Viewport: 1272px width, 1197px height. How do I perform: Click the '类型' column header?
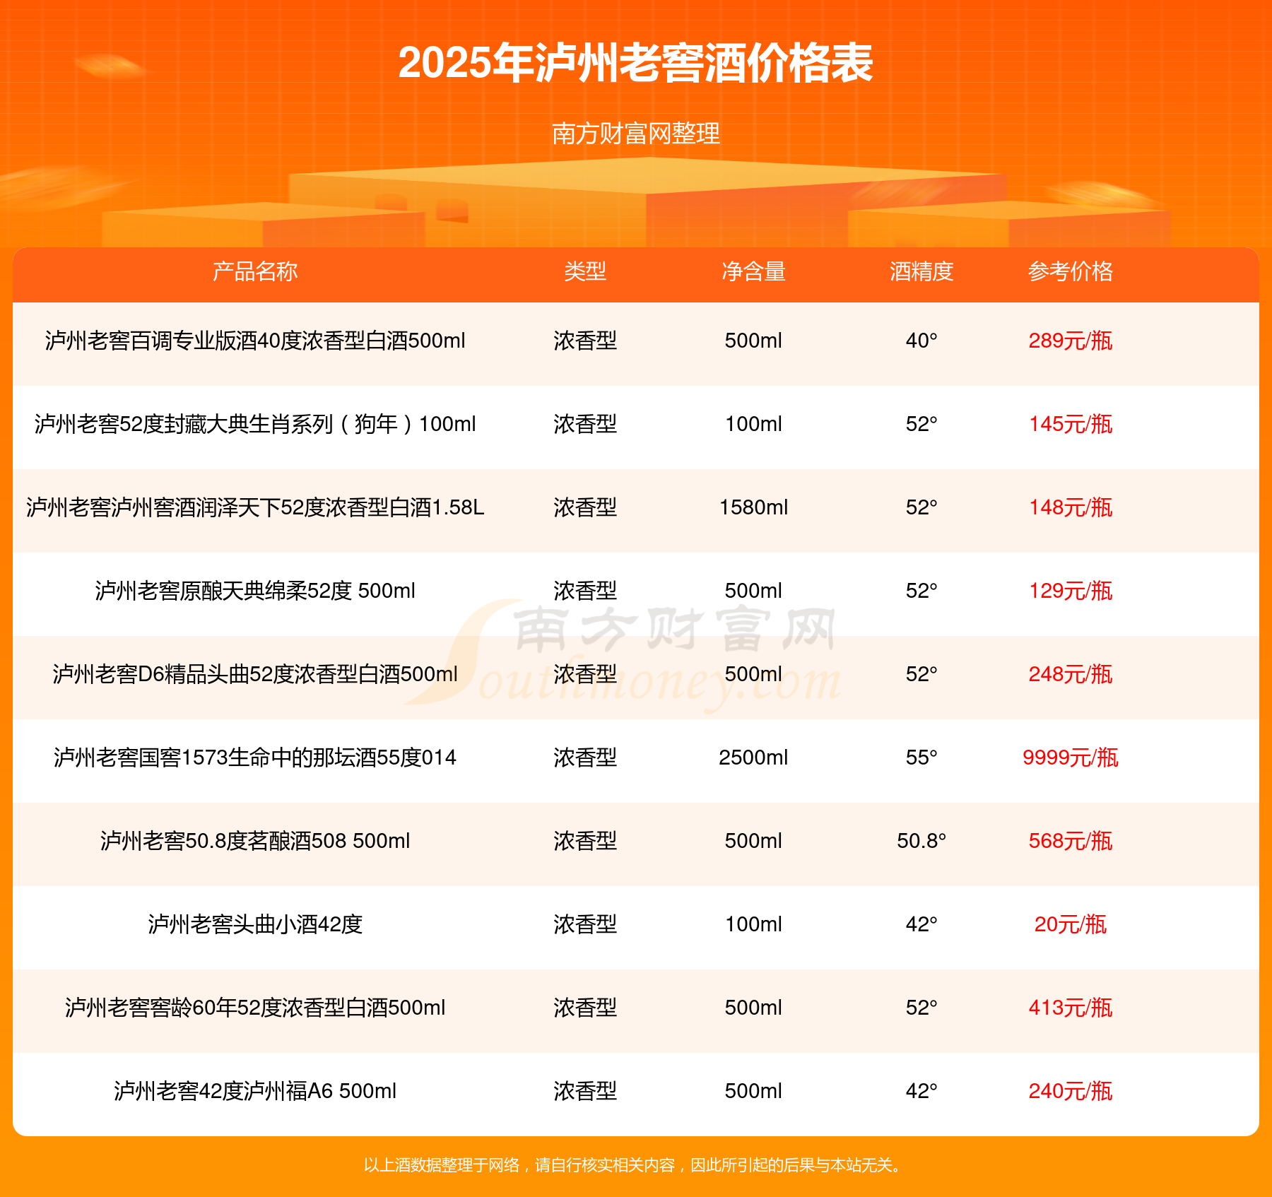pos(585,271)
